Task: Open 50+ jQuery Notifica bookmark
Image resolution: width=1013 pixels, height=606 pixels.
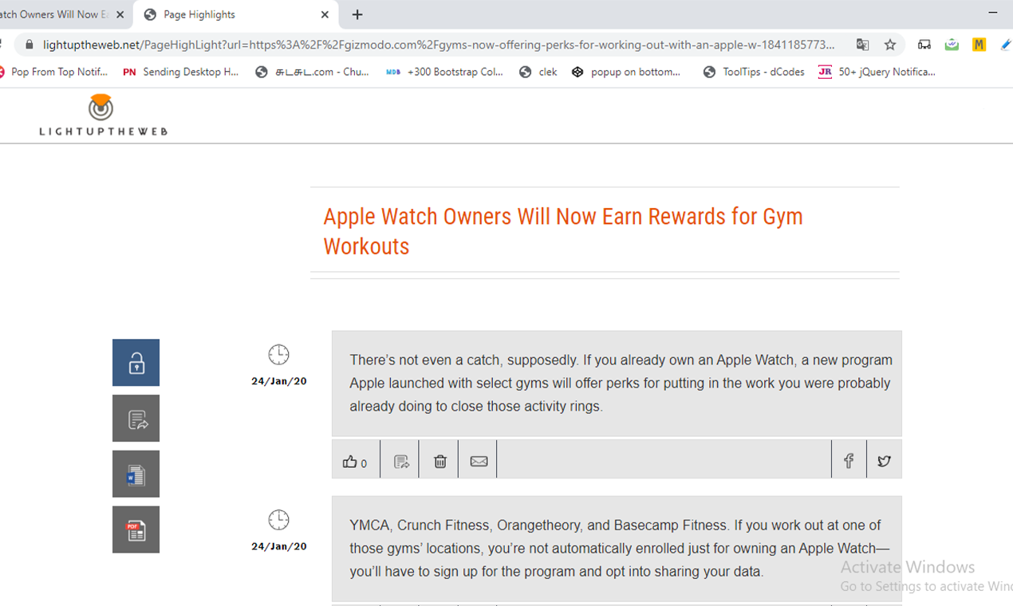Action: tap(877, 72)
